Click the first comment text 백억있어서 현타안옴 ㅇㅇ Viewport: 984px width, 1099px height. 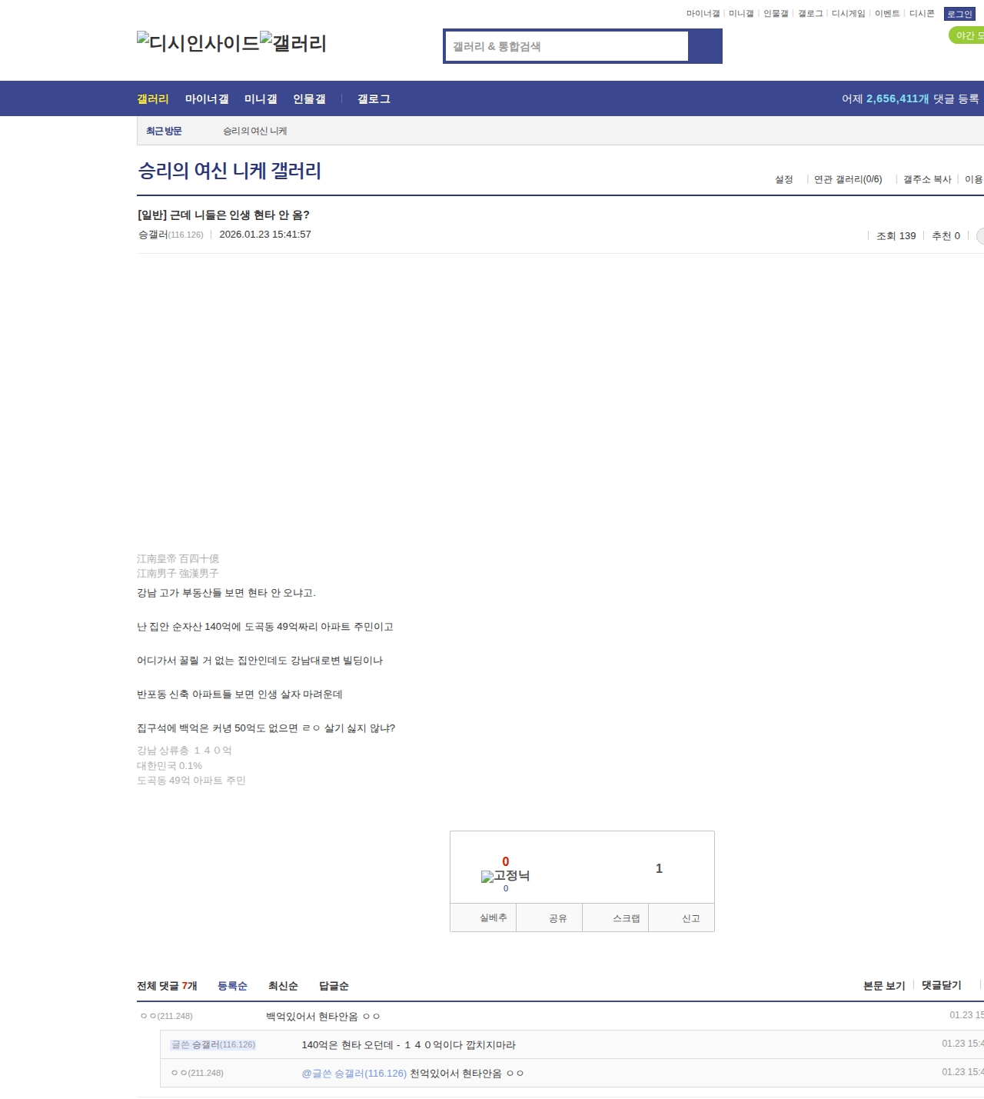[x=323, y=1016]
